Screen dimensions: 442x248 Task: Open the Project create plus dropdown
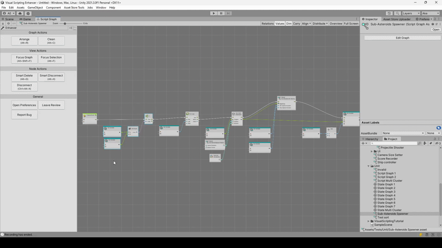[x=364, y=143]
